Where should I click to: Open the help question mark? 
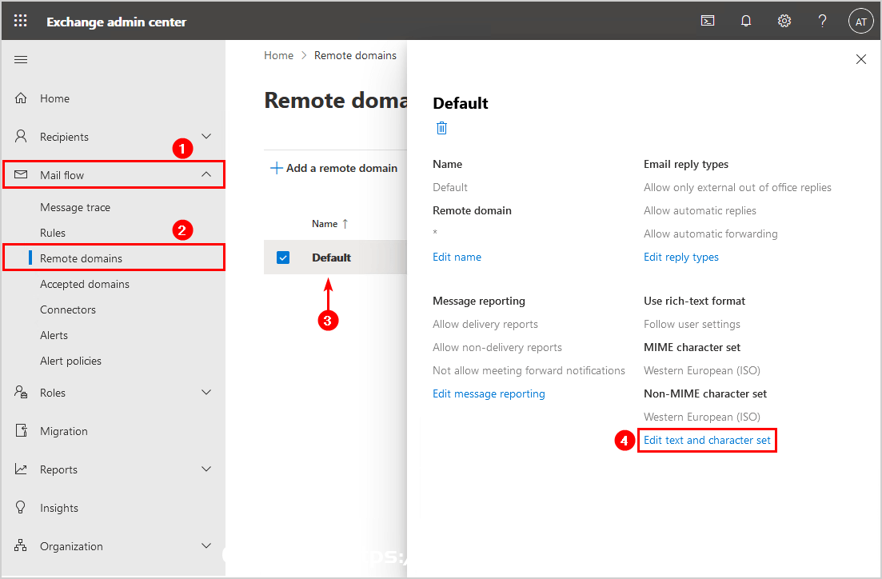(x=822, y=21)
